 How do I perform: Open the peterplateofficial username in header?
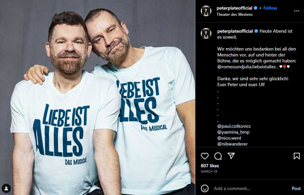point(234,8)
